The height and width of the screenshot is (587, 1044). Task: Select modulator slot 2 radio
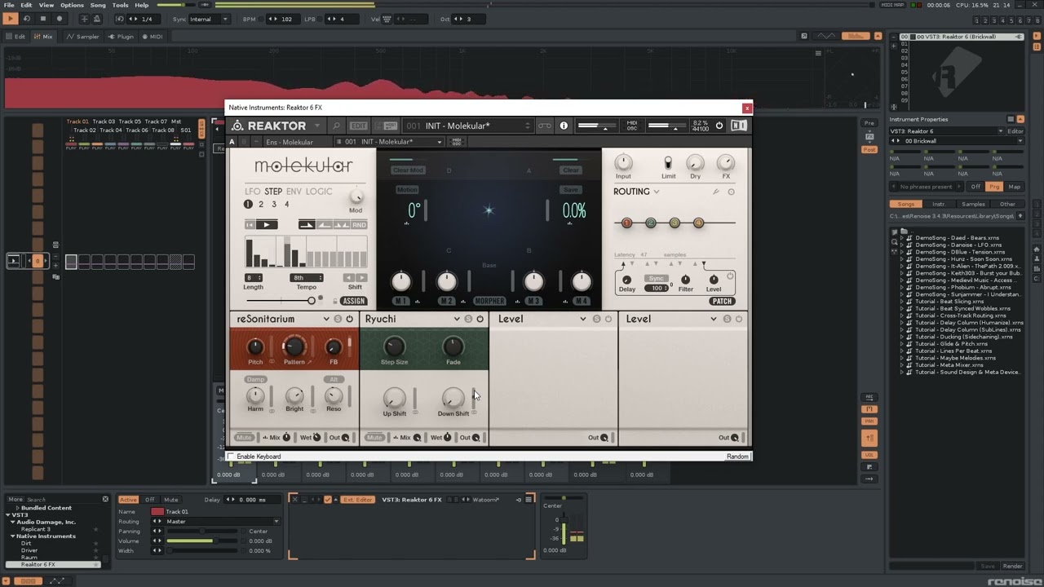tap(261, 205)
